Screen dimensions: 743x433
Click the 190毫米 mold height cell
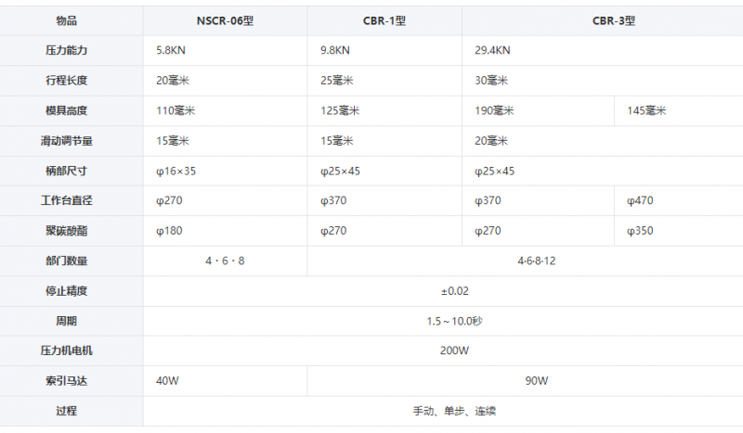tap(538, 110)
